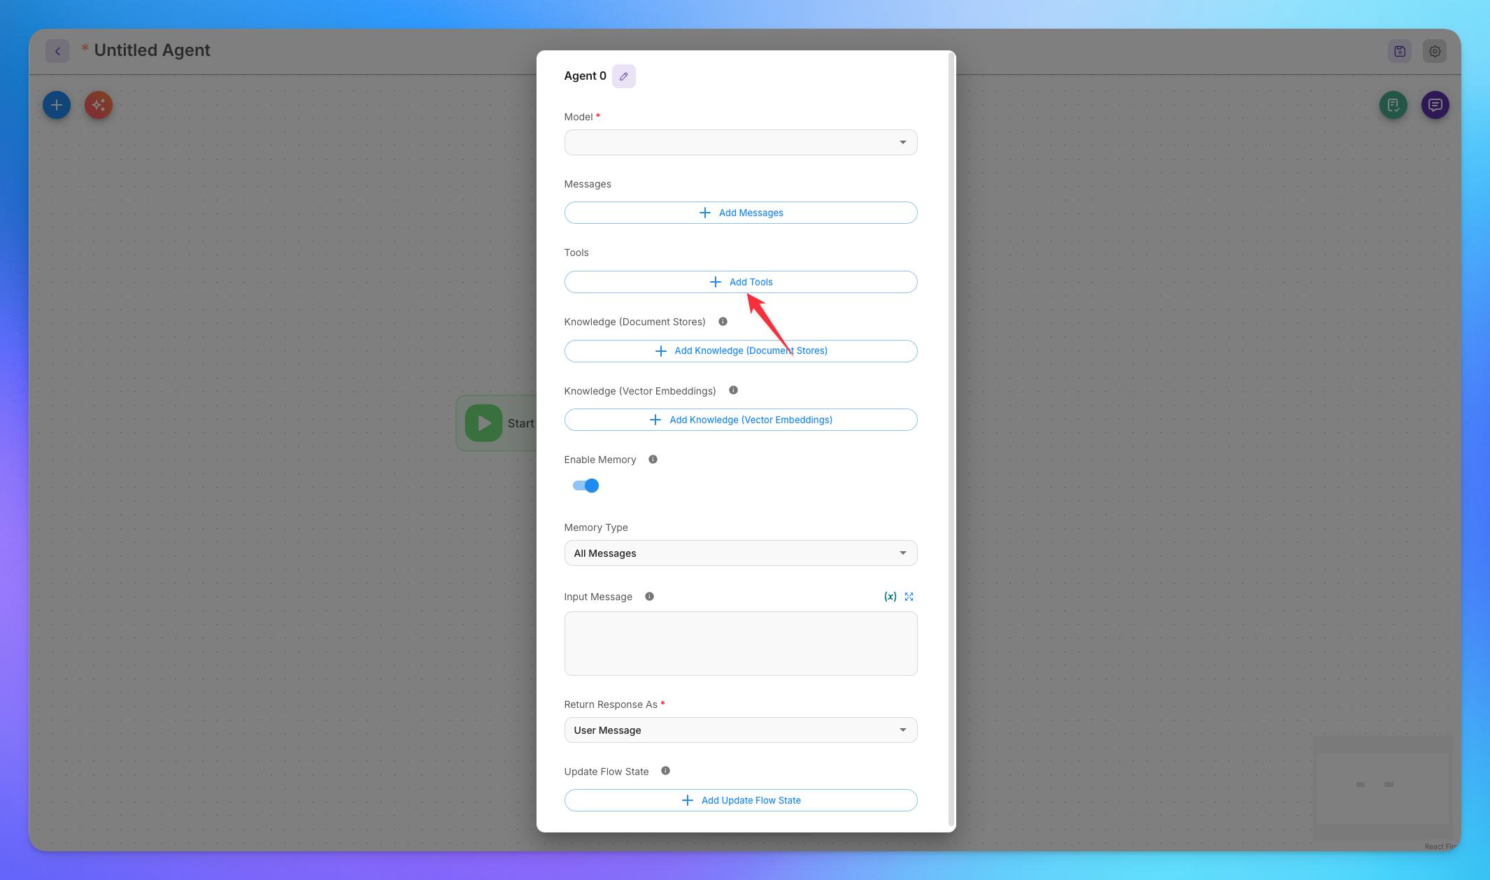Screen dimensions: 1490x880
Task: Expand the Input Message field to fullscreen
Action: (x=909, y=597)
